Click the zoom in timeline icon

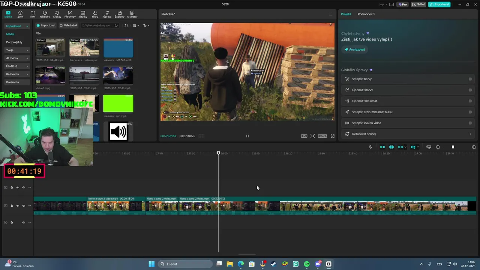click(474, 147)
